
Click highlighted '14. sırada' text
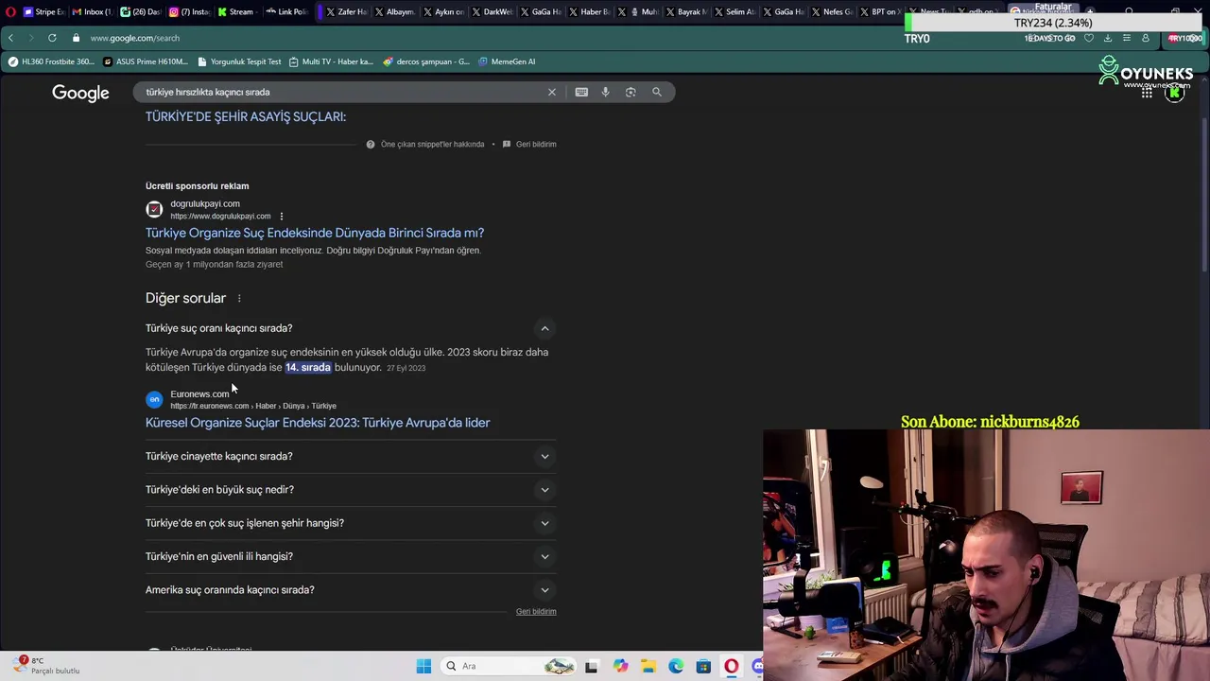click(x=308, y=367)
